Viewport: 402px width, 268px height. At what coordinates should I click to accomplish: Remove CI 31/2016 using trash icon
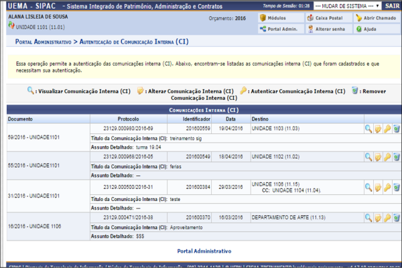click(397, 188)
